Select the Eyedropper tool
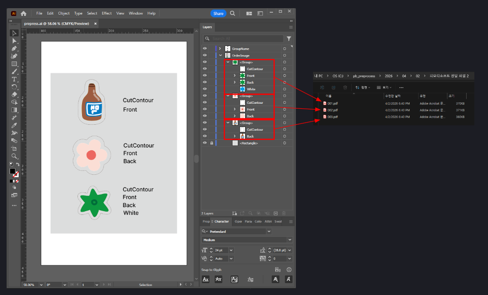 click(14, 125)
